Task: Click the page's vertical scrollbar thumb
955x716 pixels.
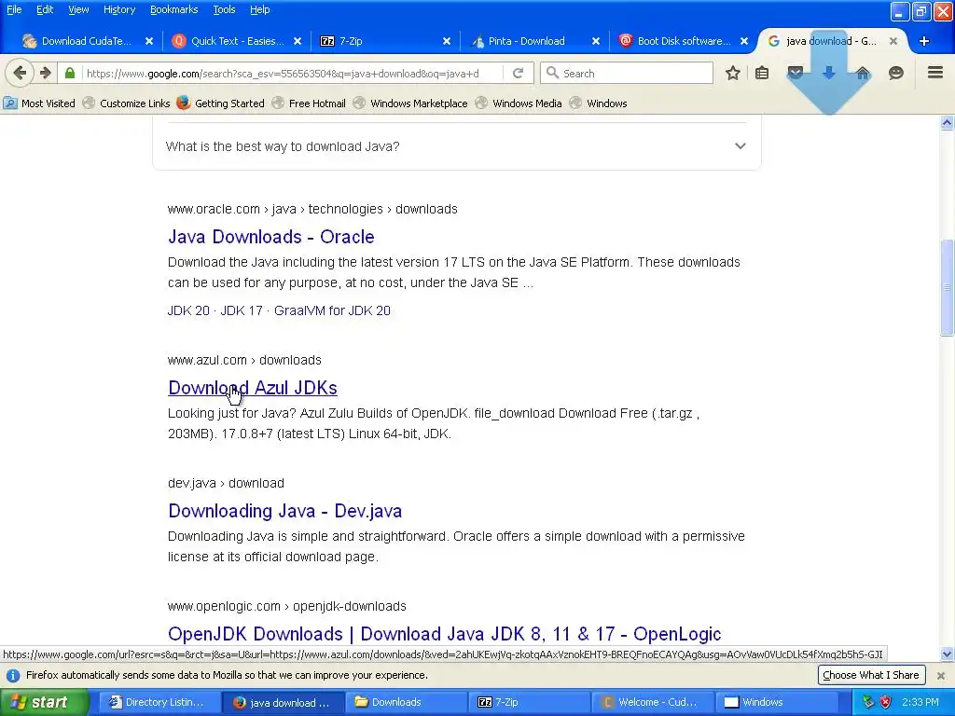Action: point(947,287)
